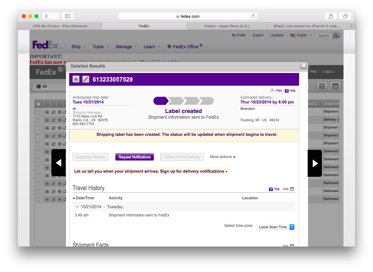Open the FedEx Office menu
This screenshot has height=272, width=373.
tap(187, 46)
